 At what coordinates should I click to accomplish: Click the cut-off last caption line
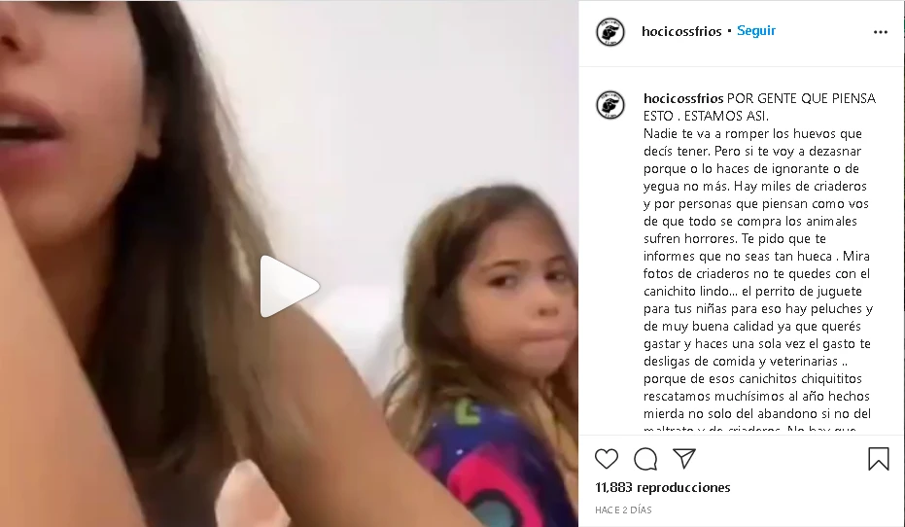tap(749, 430)
